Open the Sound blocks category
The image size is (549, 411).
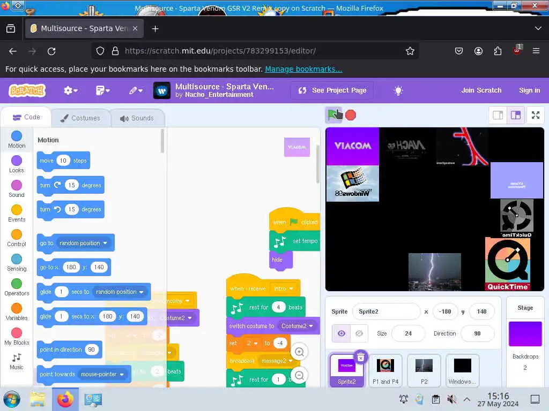point(17,189)
